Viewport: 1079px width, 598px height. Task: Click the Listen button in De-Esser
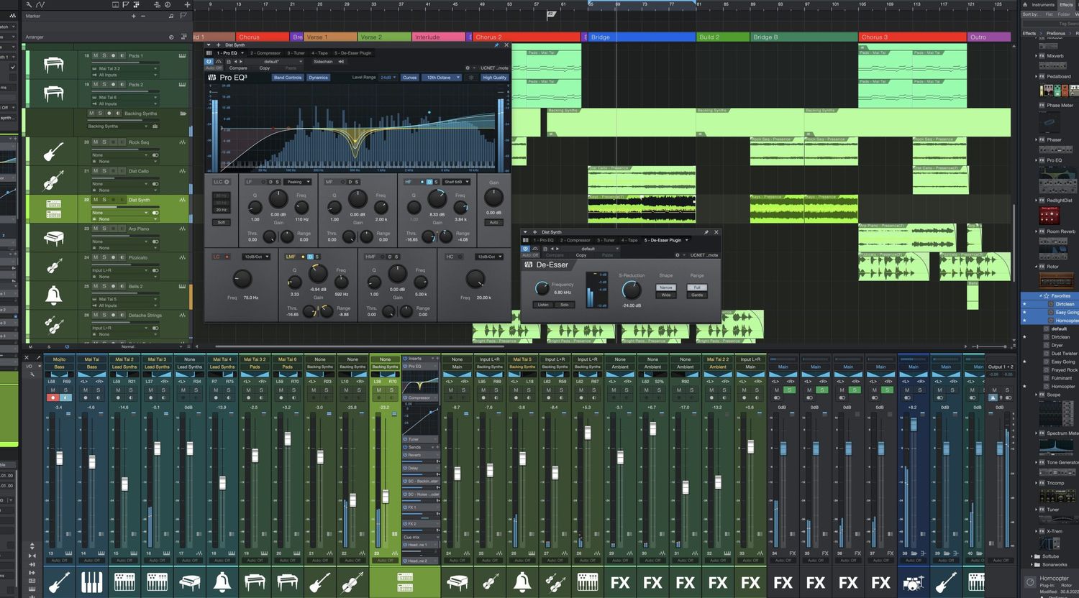[x=543, y=305]
